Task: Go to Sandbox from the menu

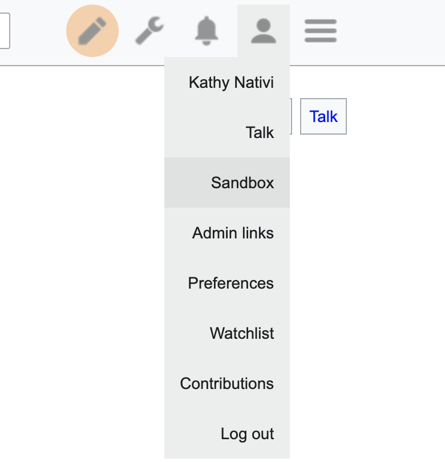Action: pos(242,183)
